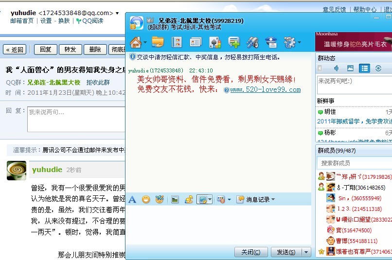Open the 兄弟连-北航黑大校 group link in mail

(x=54, y=83)
